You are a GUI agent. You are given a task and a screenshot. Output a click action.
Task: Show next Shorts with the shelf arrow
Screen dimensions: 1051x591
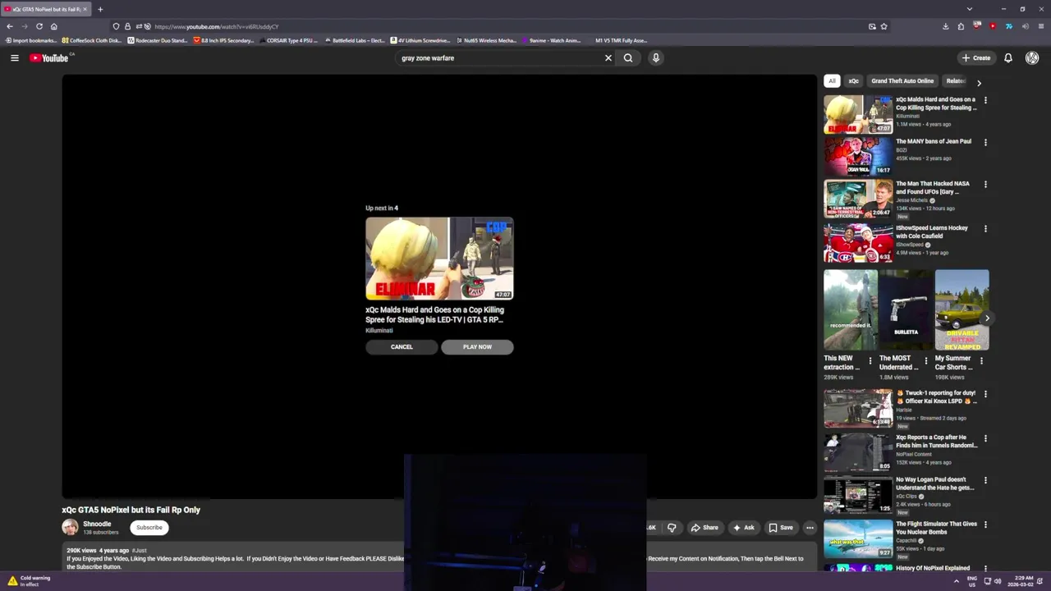[x=987, y=318]
